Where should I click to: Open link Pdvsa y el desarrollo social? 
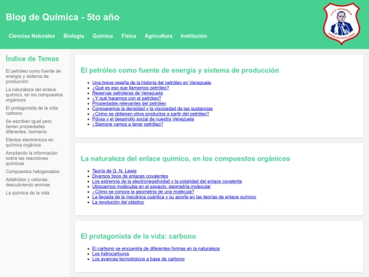[x=143, y=119]
